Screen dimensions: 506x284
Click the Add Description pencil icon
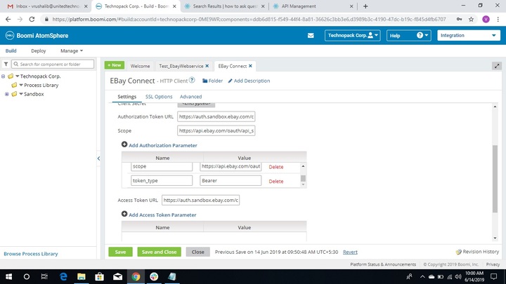(231, 81)
